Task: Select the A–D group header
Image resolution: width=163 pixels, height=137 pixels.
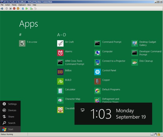Action: 62,35
